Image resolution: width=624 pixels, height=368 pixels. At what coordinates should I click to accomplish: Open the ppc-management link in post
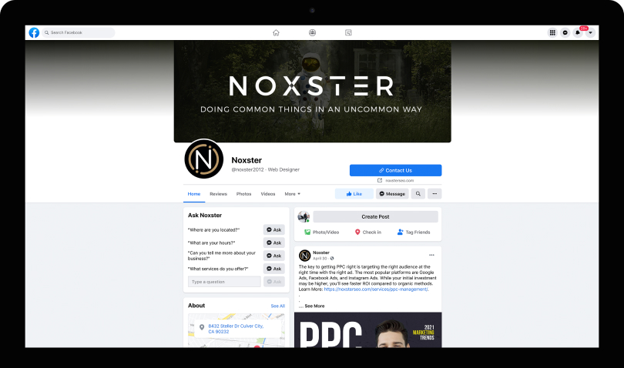coord(376,289)
